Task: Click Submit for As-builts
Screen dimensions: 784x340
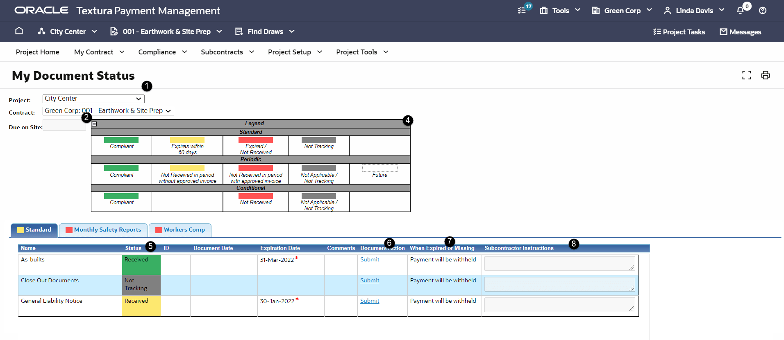Action: pyautogui.click(x=370, y=259)
